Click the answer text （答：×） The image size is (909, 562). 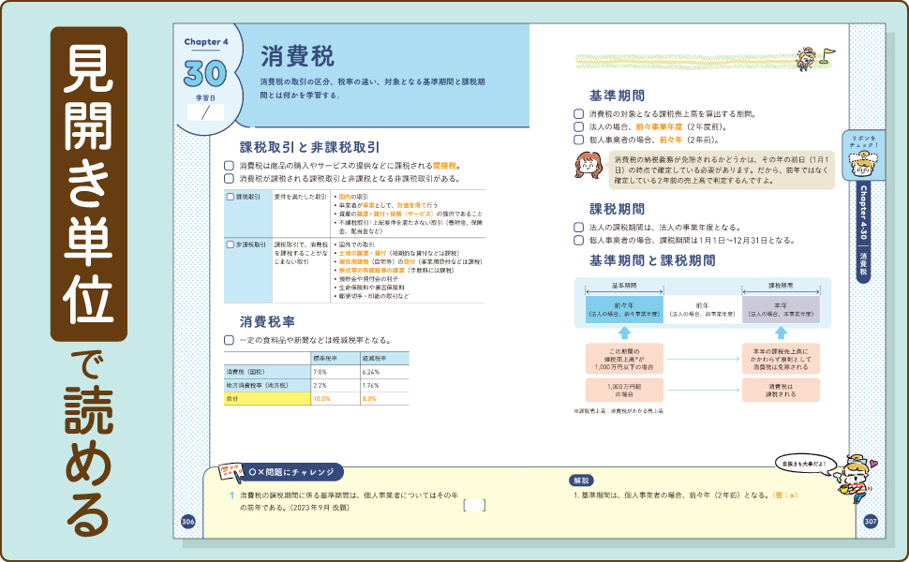pos(785,495)
